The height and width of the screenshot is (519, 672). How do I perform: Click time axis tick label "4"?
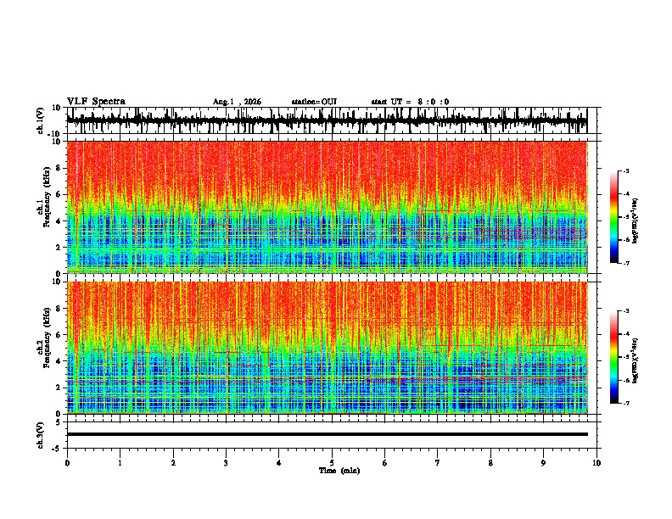(279, 463)
